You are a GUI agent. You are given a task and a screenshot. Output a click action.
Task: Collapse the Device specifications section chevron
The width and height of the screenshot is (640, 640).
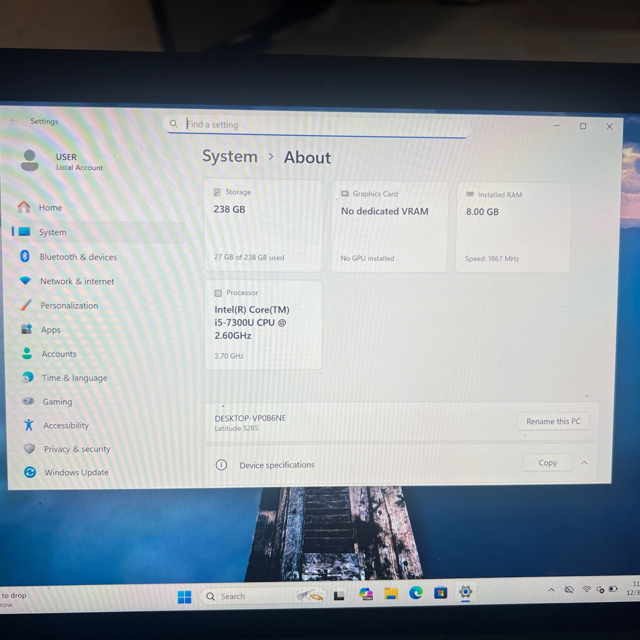tap(584, 463)
